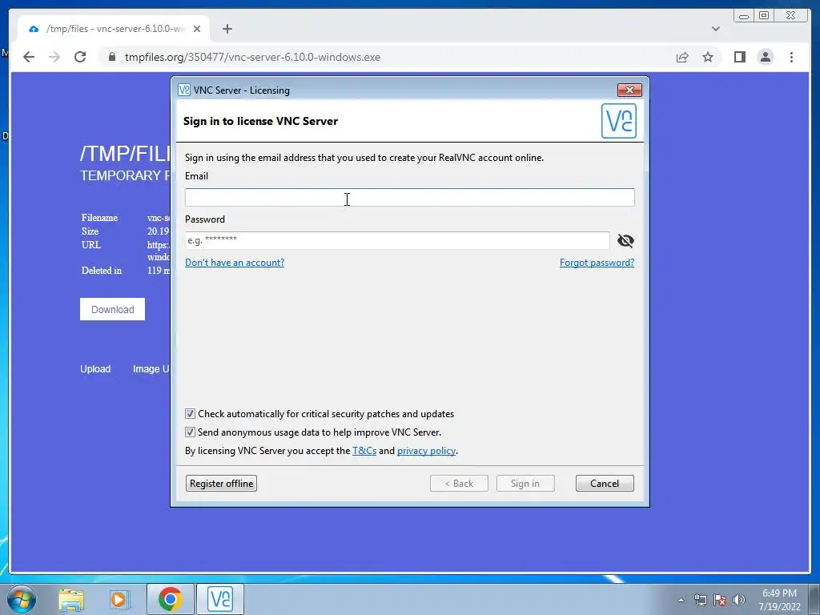
Task: Open Chrome three-dot menu
Action: [791, 57]
